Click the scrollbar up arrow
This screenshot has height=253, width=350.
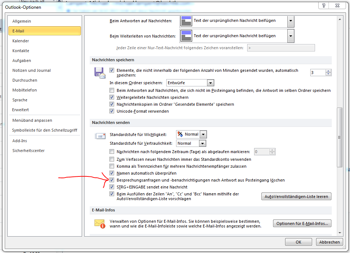click(339, 19)
